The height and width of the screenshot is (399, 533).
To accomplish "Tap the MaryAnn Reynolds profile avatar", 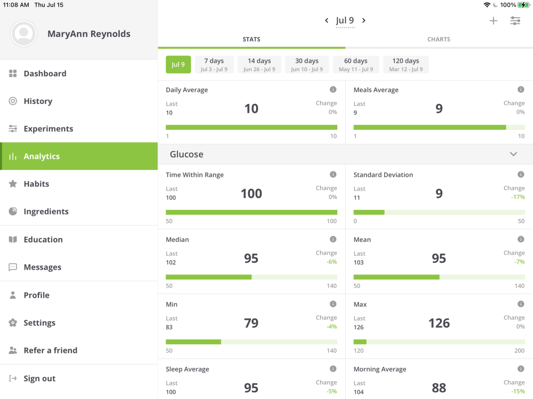I will click(23, 34).
